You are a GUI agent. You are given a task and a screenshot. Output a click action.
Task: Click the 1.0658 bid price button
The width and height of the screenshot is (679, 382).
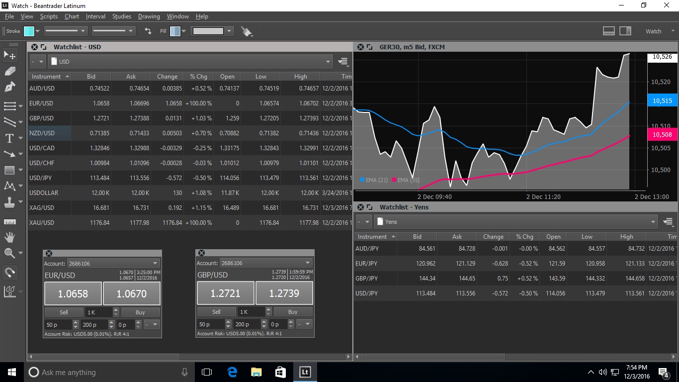tap(73, 294)
